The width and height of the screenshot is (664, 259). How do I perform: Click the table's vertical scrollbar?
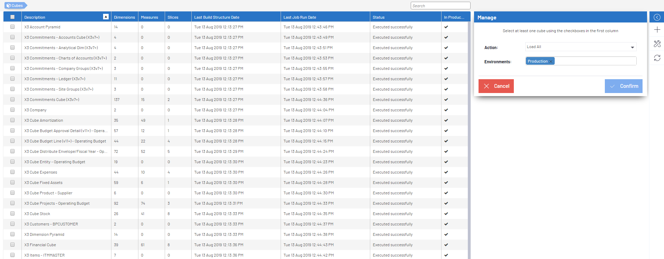469,138
